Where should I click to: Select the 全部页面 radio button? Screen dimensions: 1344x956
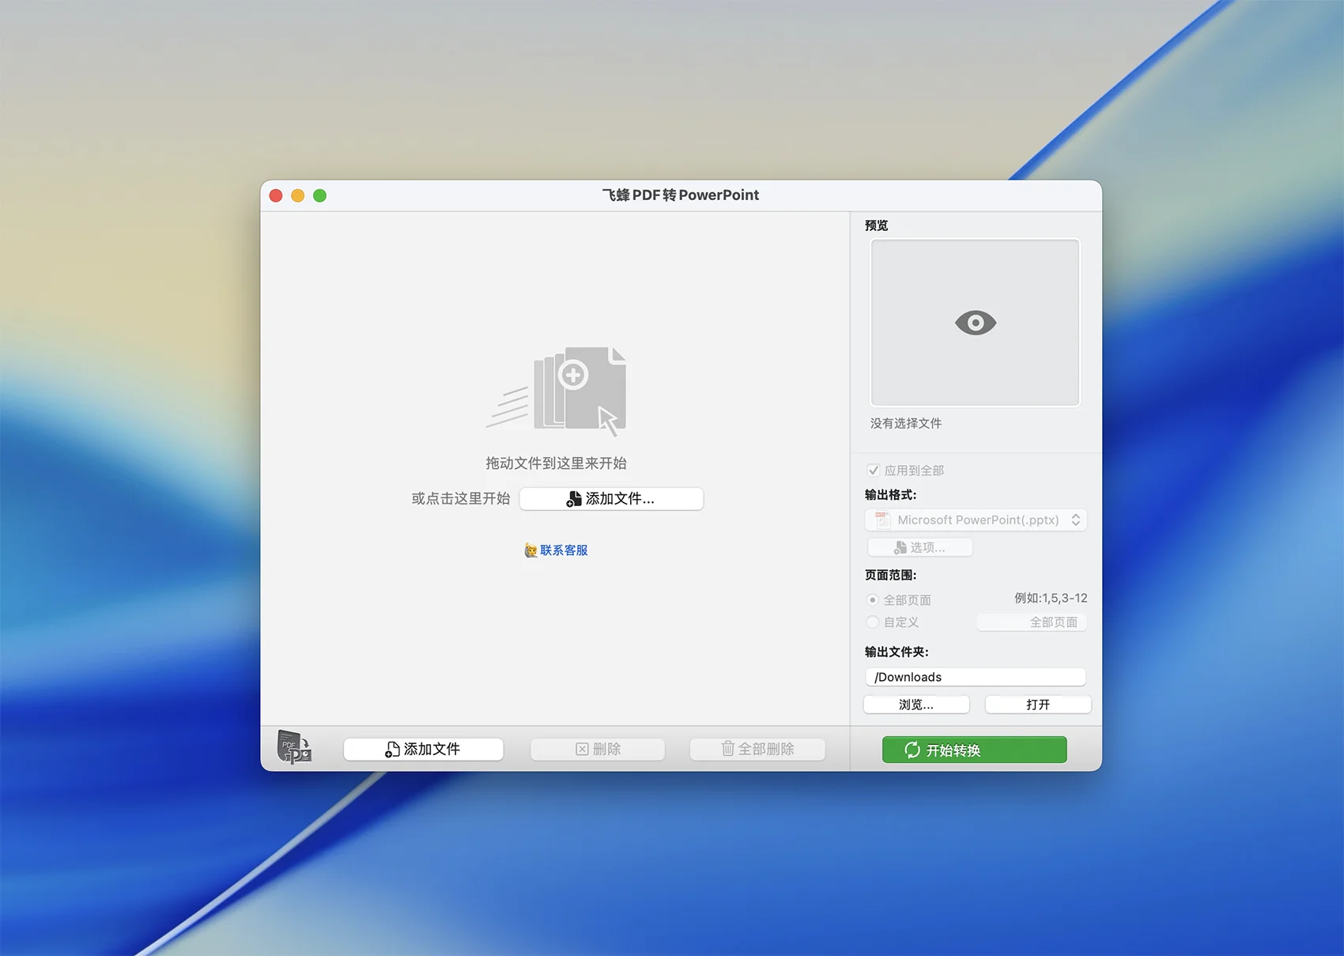[873, 600]
